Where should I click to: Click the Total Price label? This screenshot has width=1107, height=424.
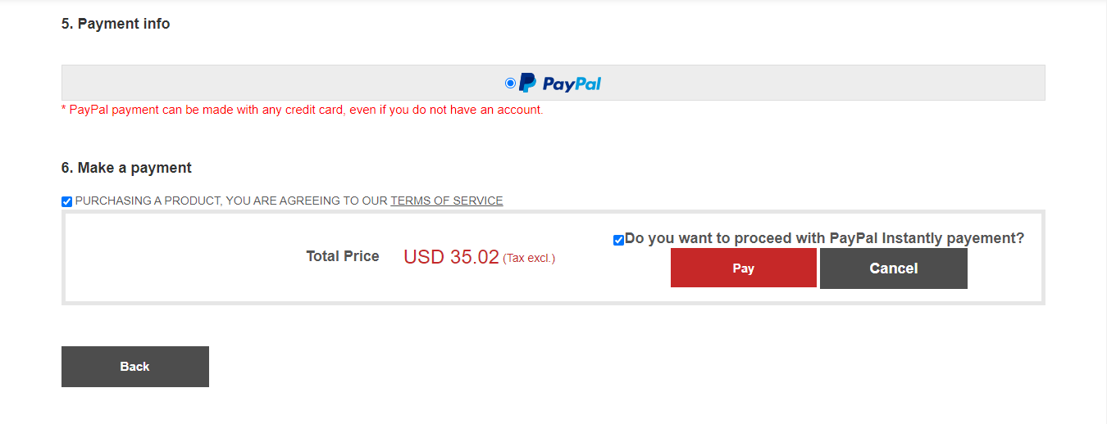343,256
